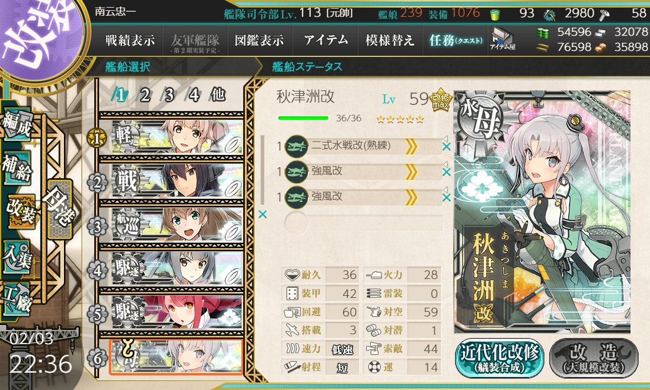Switch to fleet 4 tab
Viewport: 650px width, 390px height.
(193, 95)
